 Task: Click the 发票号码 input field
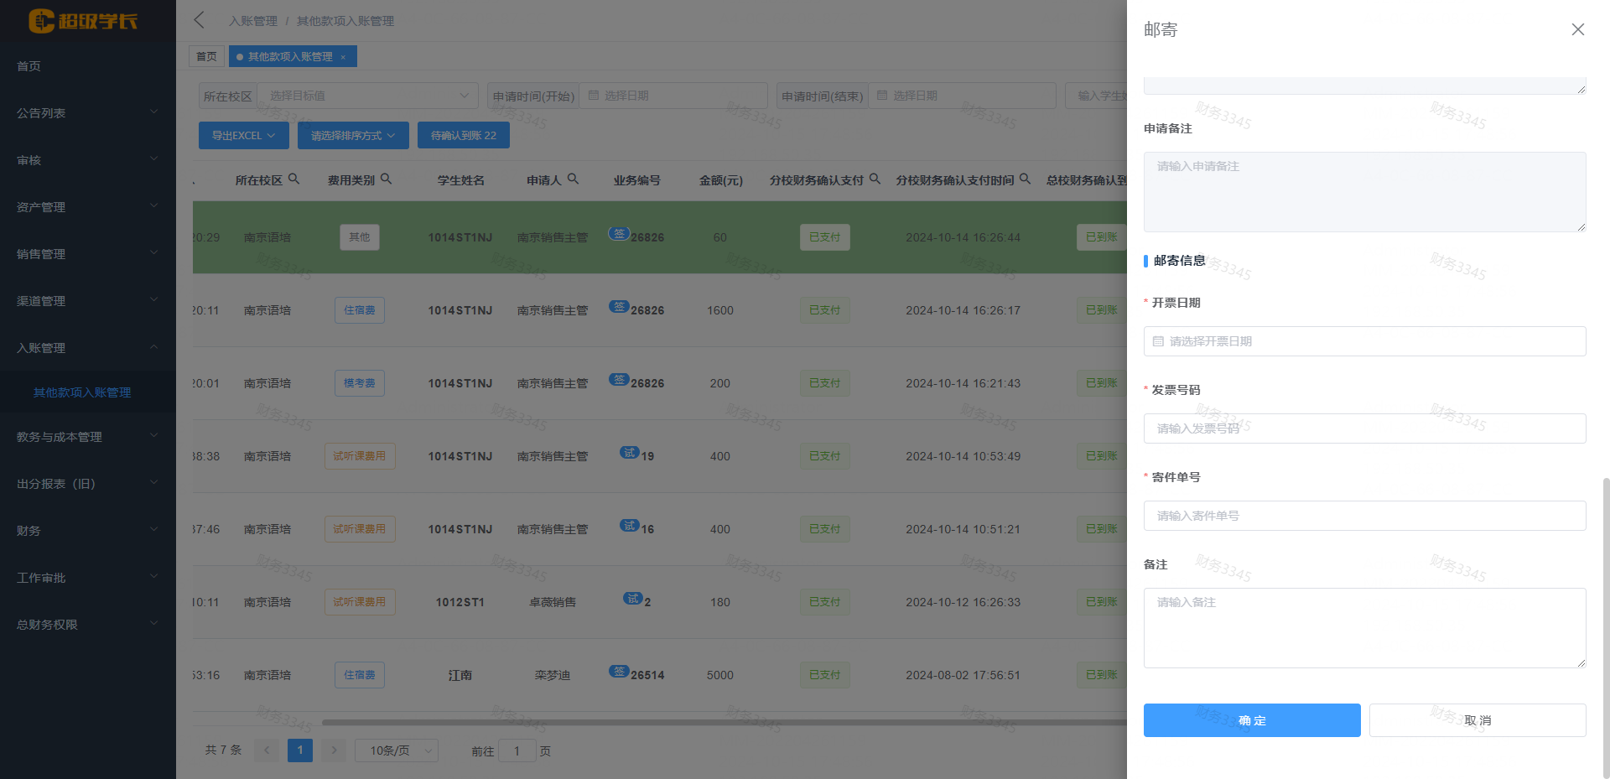point(1364,428)
